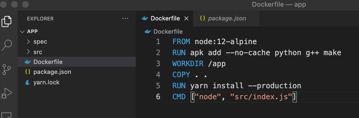Screen dimensions: 359x118
Task: Select Dockerfile in the Explorer tree
Action: [77, 62]
